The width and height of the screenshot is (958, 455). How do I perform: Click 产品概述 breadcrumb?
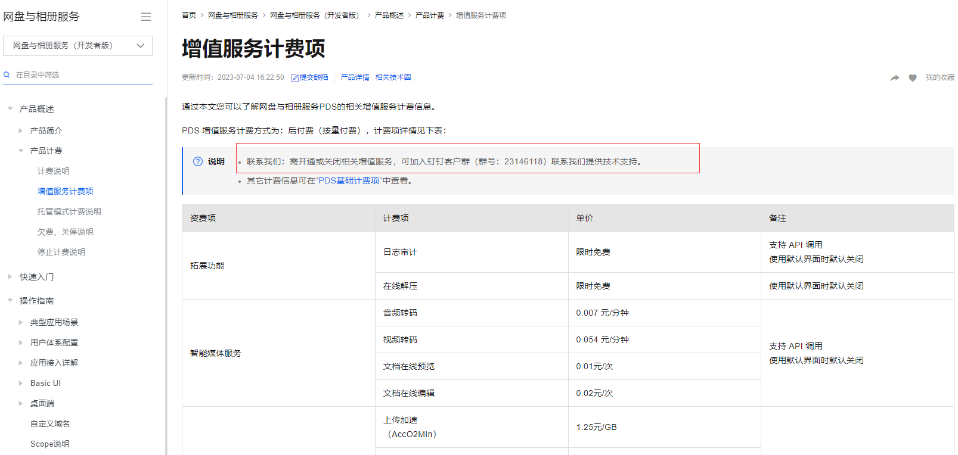(389, 15)
